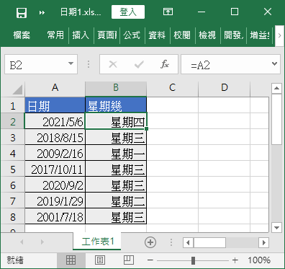
Task: Select column C header
Action: click(x=172, y=87)
